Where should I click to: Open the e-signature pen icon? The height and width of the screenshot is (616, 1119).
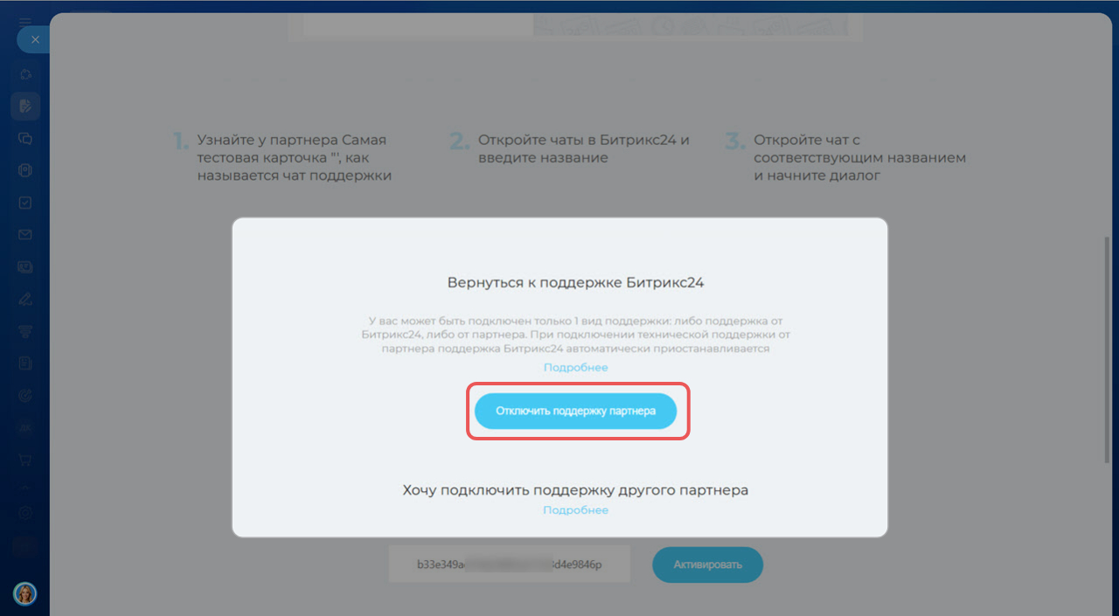point(25,299)
